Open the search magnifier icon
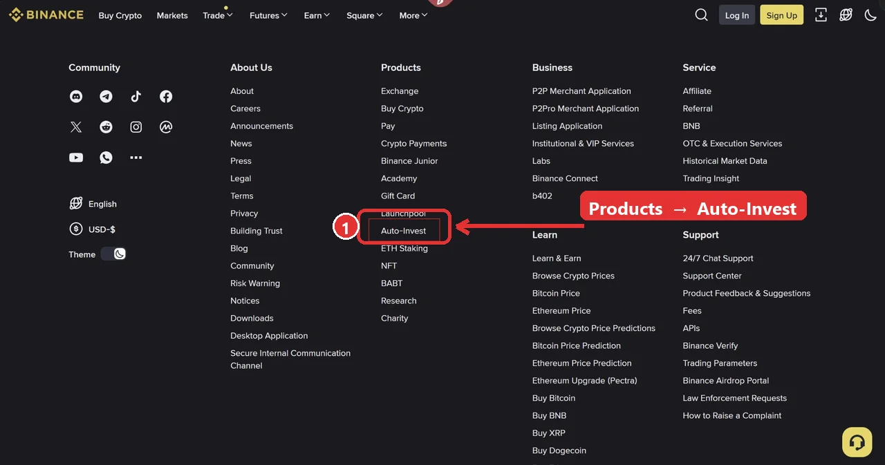This screenshot has height=465, width=885. [x=701, y=15]
